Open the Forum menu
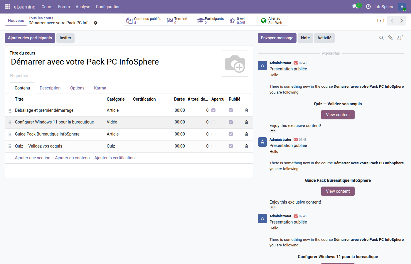Screen dimensions: 411x264 (x=64, y=6)
